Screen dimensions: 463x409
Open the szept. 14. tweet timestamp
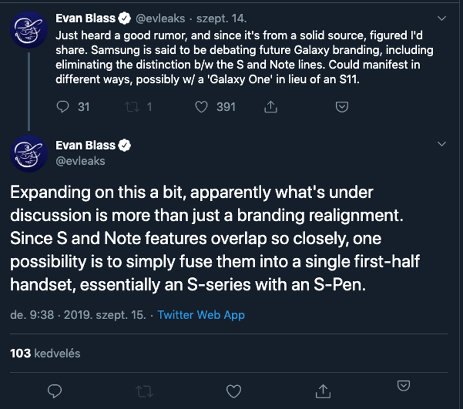click(x=221, y=19)
